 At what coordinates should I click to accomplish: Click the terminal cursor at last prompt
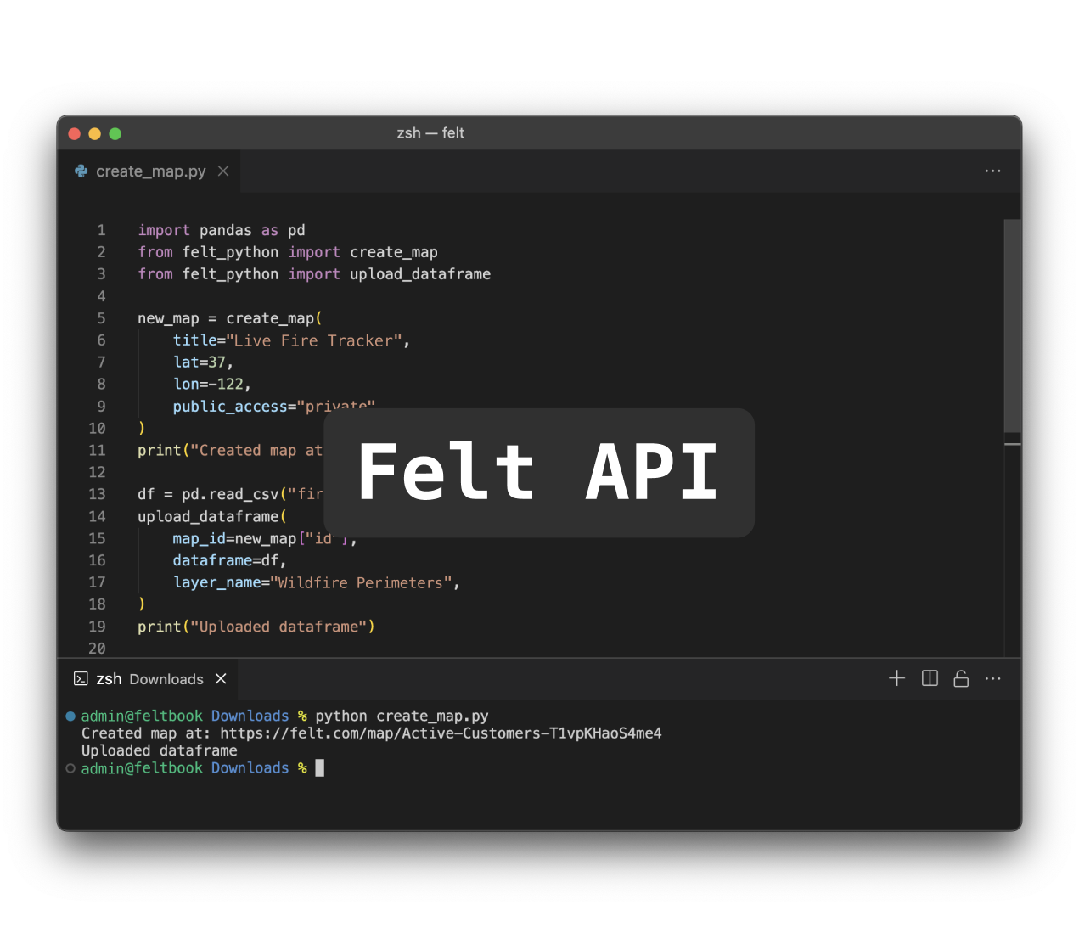click(x=320, y=768)
